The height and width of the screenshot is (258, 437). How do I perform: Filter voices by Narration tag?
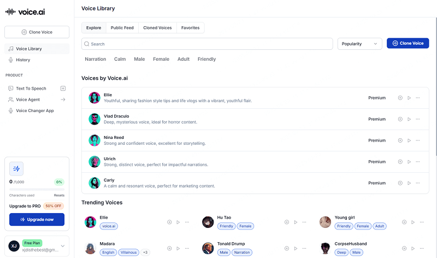[x=95, y=59]
